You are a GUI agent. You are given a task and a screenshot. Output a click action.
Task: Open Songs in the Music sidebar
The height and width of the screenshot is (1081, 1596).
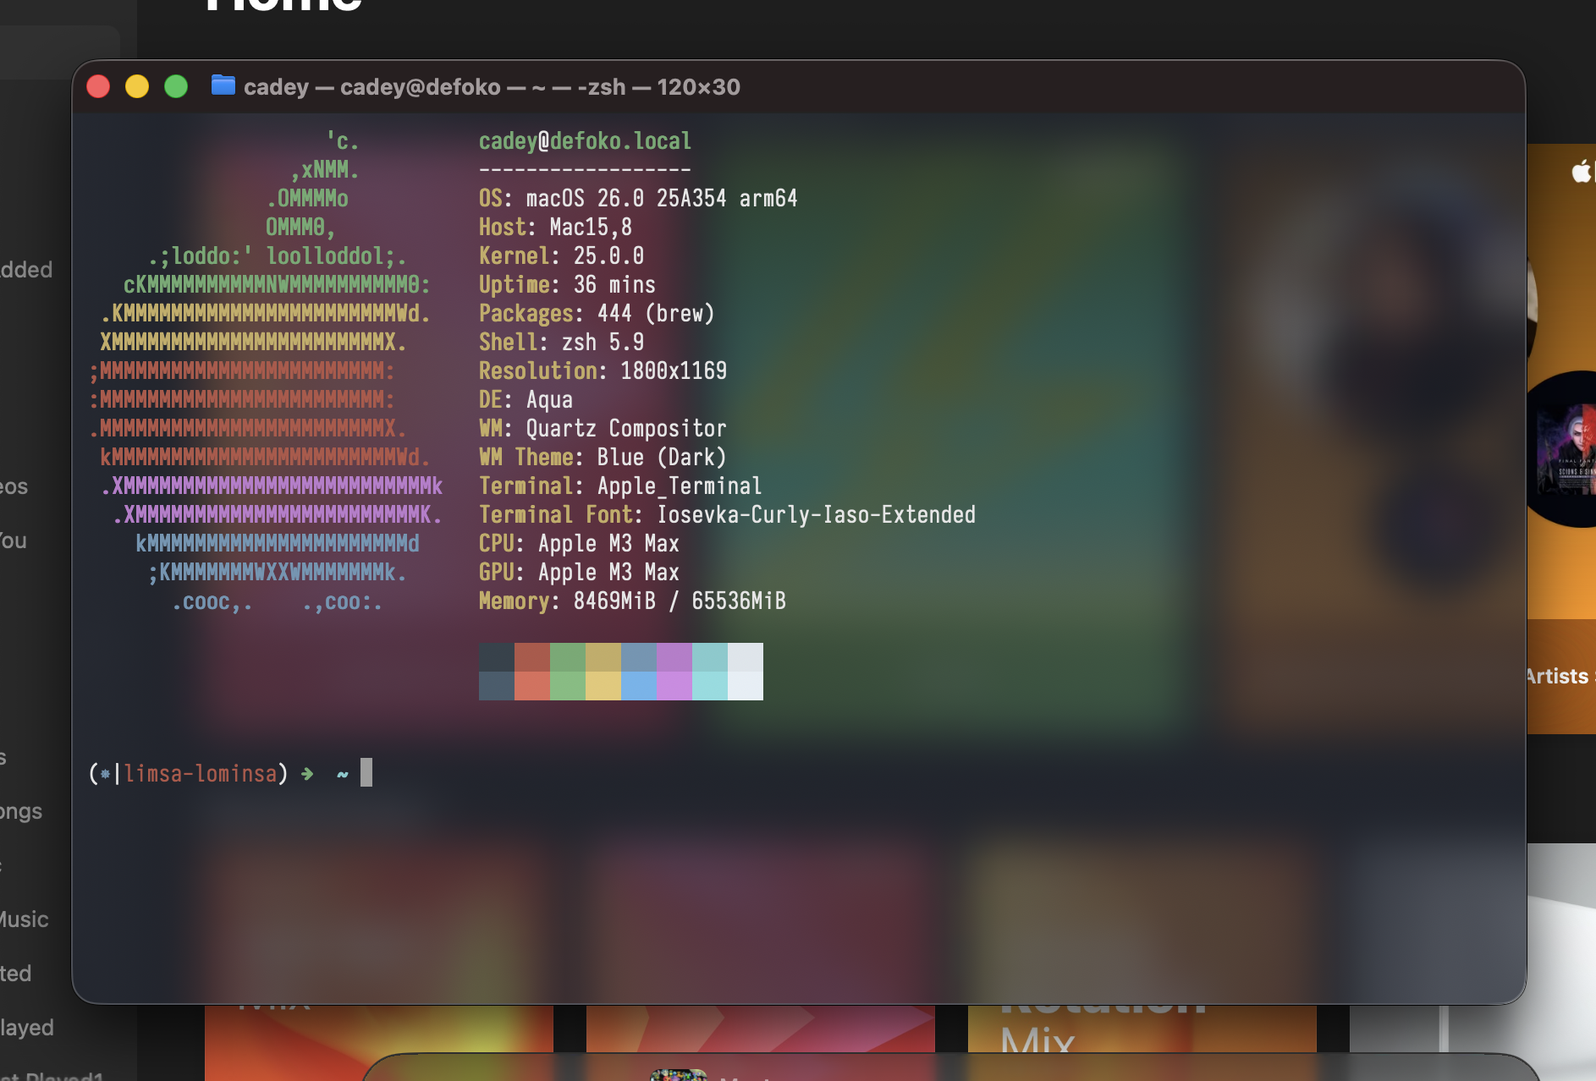point(21,811)
